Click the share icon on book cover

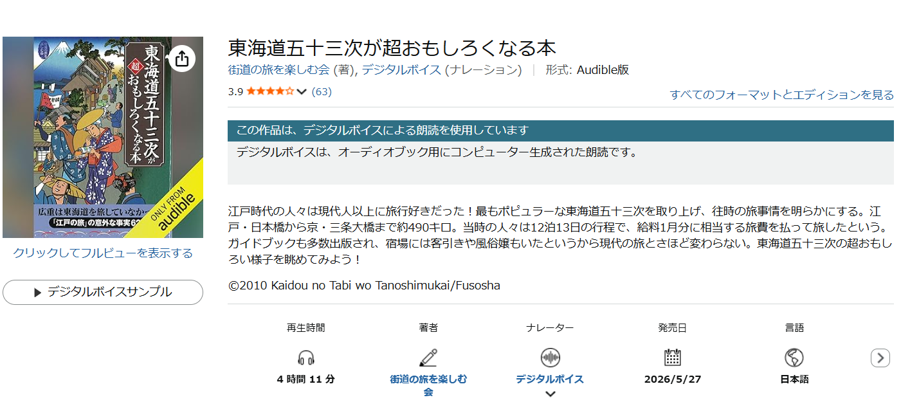(x=182, y=59)
